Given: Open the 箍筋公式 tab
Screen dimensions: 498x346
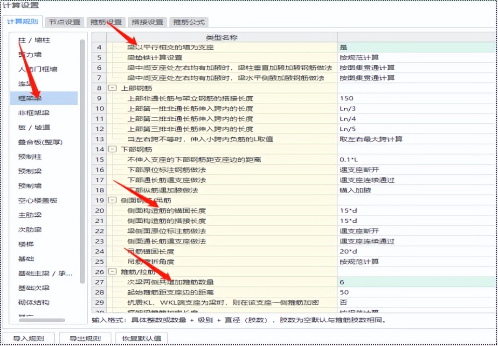Looking at the screenshot, I should point(189,22).
